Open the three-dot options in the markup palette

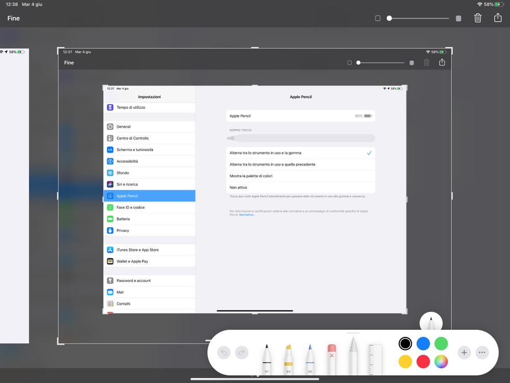pyautogui.click(x=482, y=352)
